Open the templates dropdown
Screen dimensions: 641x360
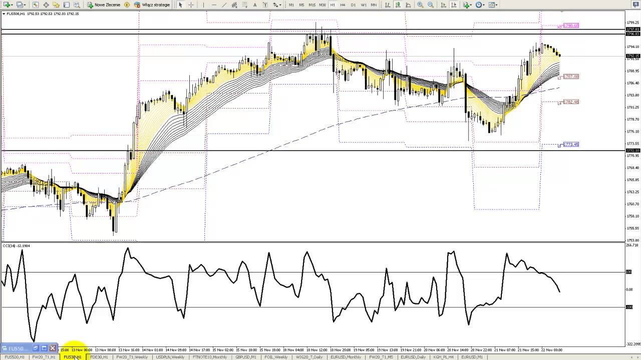click(493, 4)
